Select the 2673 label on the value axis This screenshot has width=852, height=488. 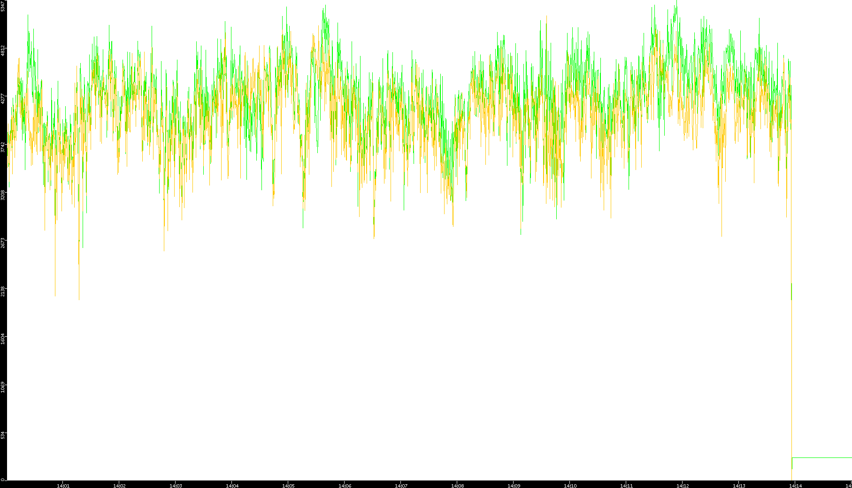pyautogui.click(x=3, y=243)
